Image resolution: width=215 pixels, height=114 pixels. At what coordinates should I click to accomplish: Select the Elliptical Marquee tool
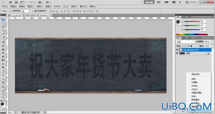tap(3, 24)
